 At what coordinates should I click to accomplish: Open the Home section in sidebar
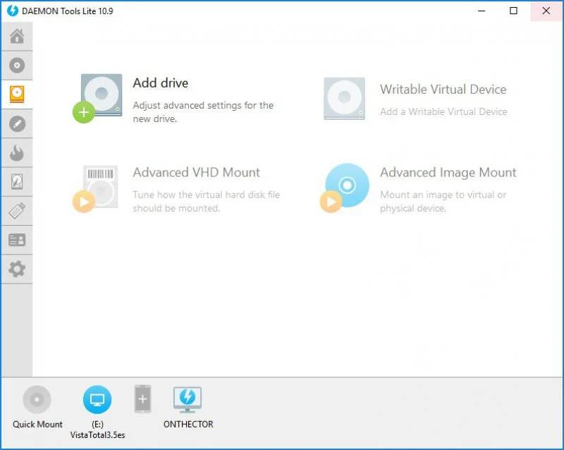16,36
